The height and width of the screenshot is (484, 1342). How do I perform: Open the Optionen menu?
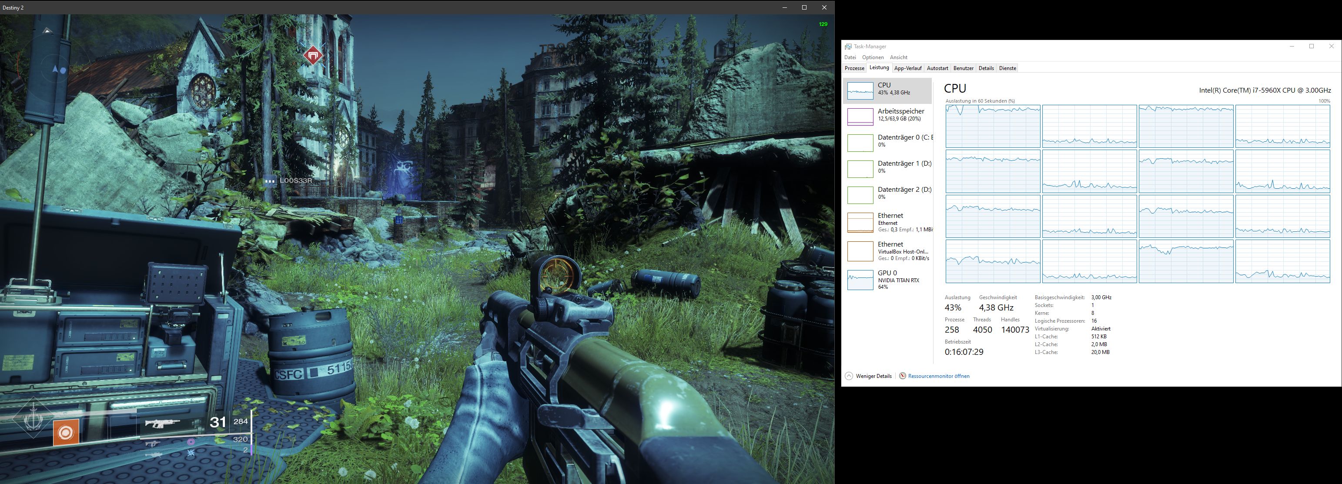[x=873, y=57]
